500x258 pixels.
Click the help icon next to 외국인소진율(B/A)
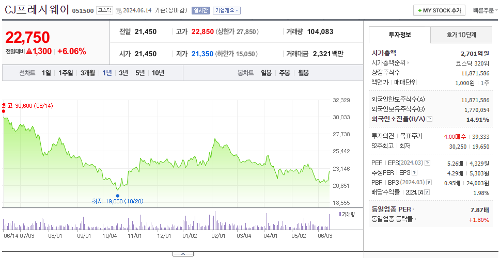430,119
